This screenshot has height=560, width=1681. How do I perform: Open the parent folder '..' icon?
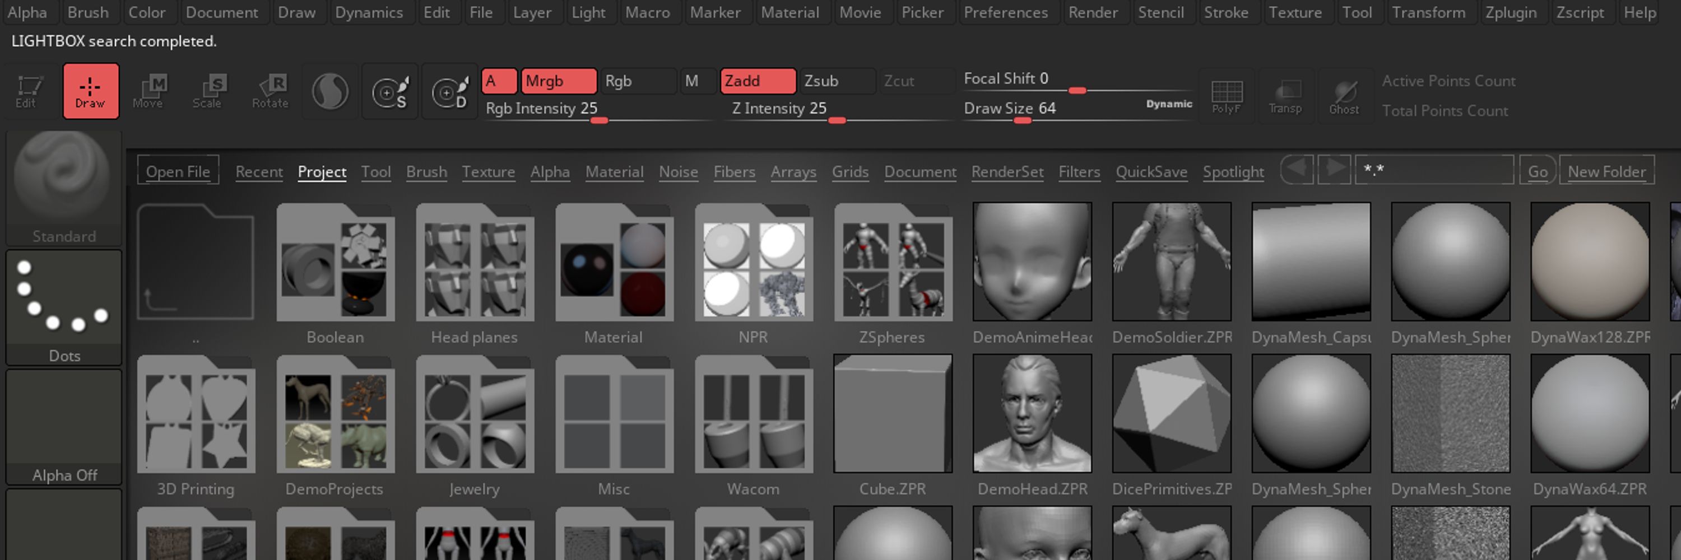pyautogui.click(x=196, y=262)
